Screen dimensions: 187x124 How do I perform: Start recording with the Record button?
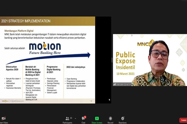[x=110, y=120]
